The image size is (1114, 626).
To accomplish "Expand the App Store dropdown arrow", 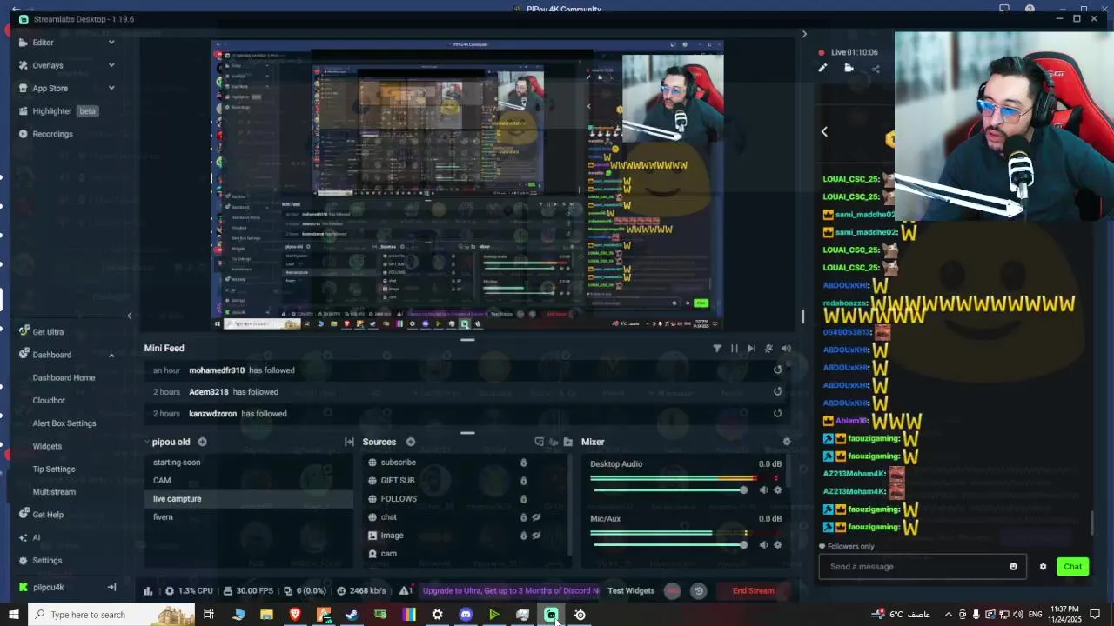I will [111, 88].
